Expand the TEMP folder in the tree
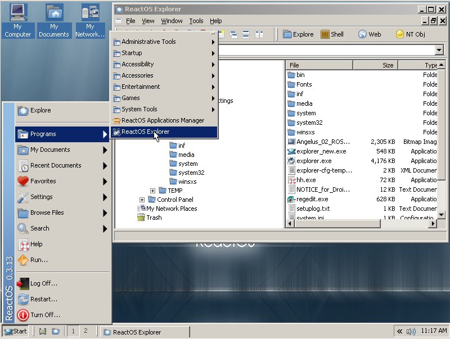This screenshot has height=339, width=450. (x=152, y=189)
